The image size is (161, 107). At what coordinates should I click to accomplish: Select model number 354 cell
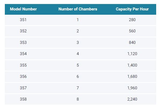pyautogui.click(x=23, y=54)
